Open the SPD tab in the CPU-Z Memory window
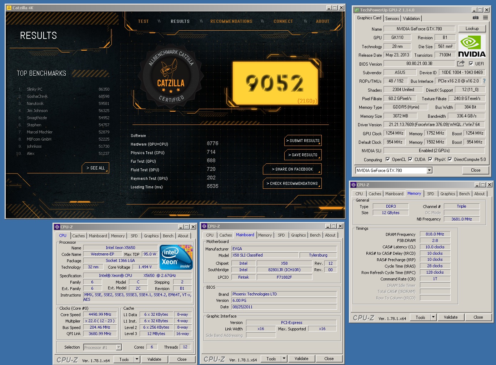Viewport: 496px width, 365px height. pos(431,194)
